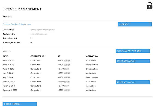
Task: Click the ID starting 14408
Action: pos(64,82)
